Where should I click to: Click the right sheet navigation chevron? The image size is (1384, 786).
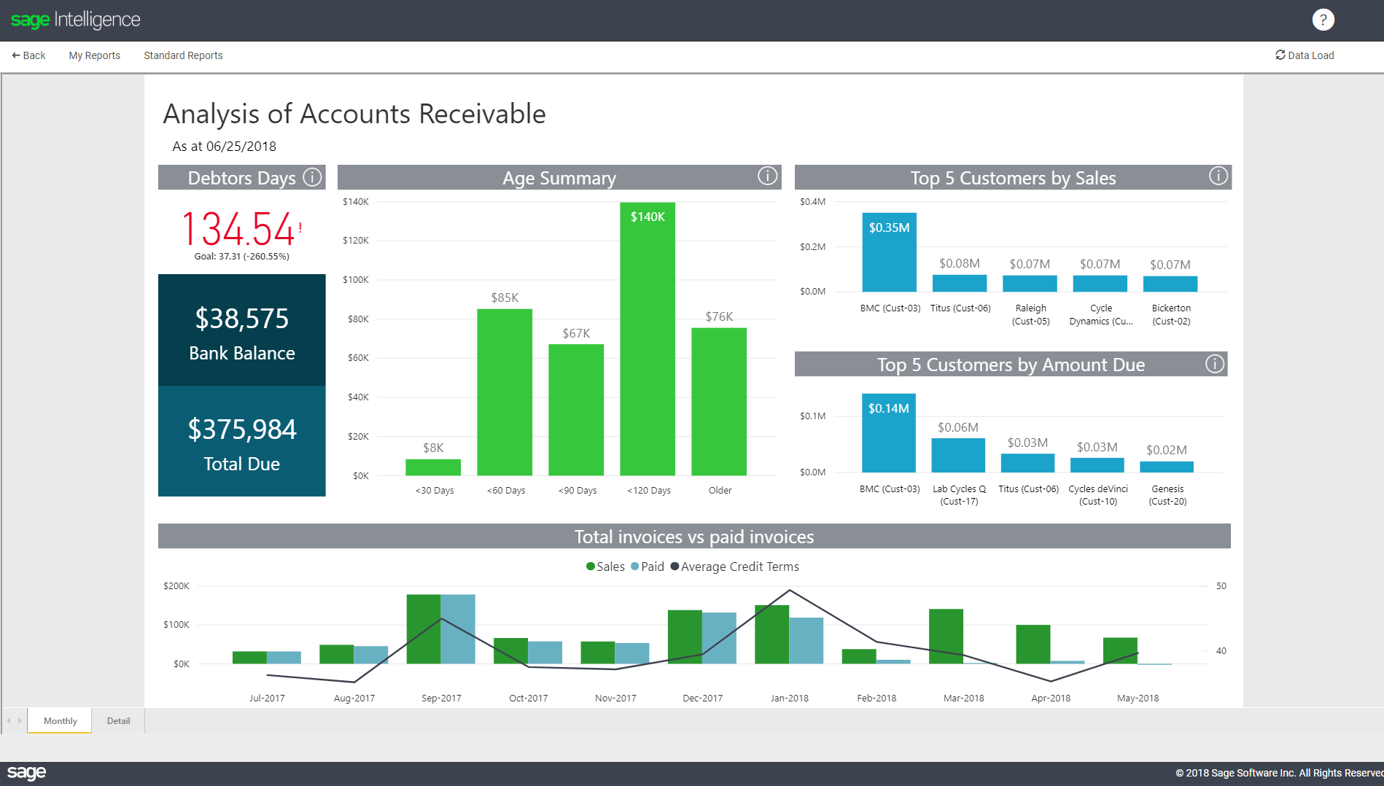[x=19, y=720]
